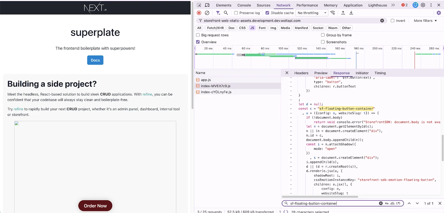
Task: Click the import HAR upload icon
Action: (343, 13)
